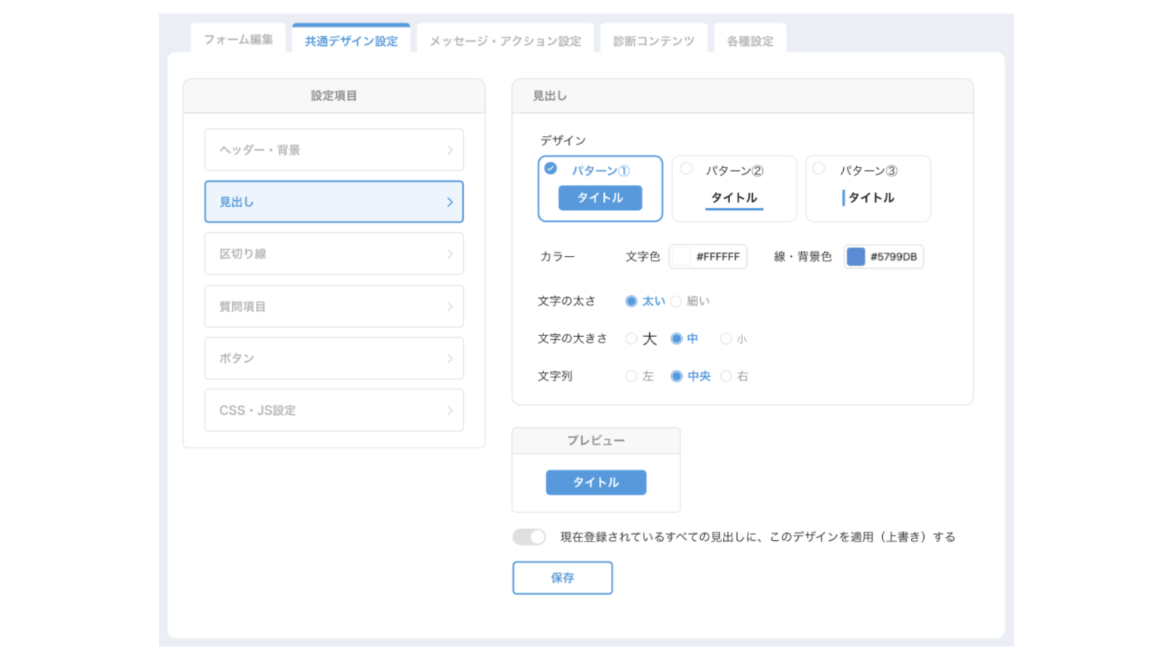
Task: Open the 各種設定 tab
Action: coord(750,40)
